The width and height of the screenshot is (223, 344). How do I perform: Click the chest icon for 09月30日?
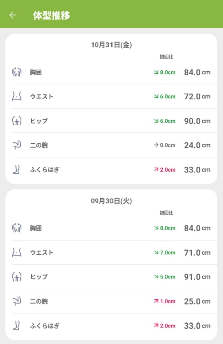[x=17, y=228]
